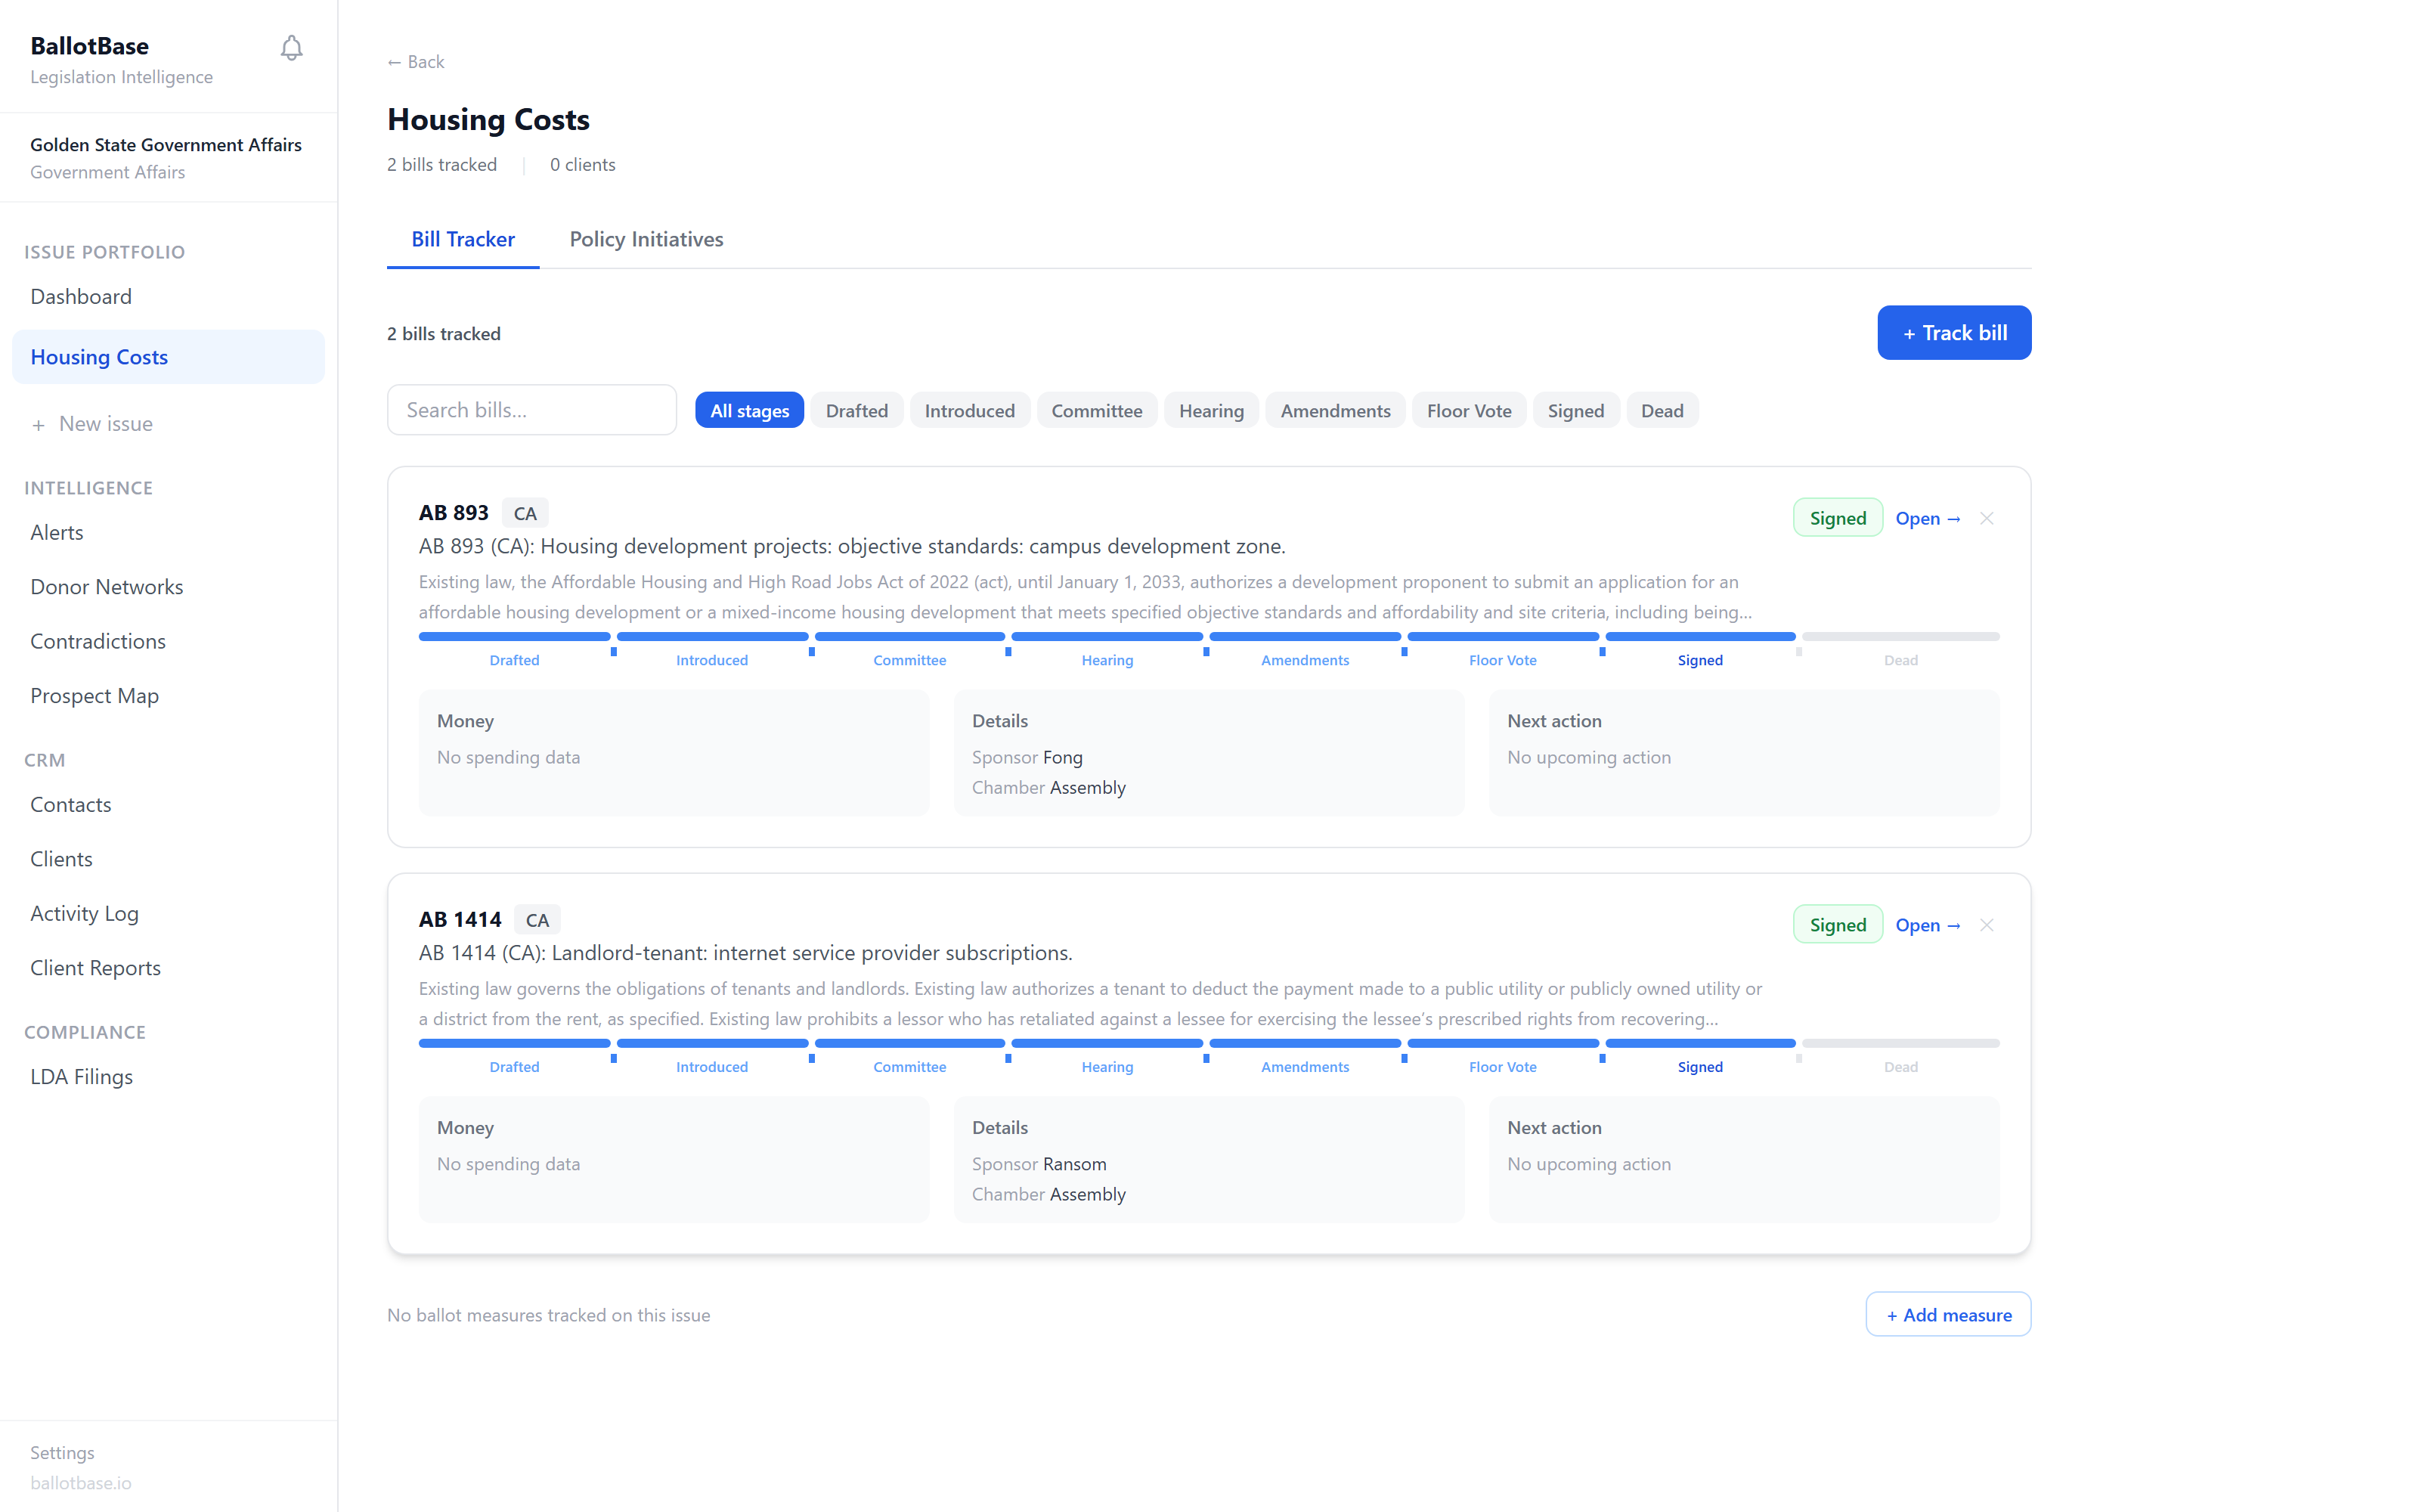The width and height of the screenshot is (2419, 1512).
Task: Click the Golden State Government Affairs organization
Action: tap(166, 145)
